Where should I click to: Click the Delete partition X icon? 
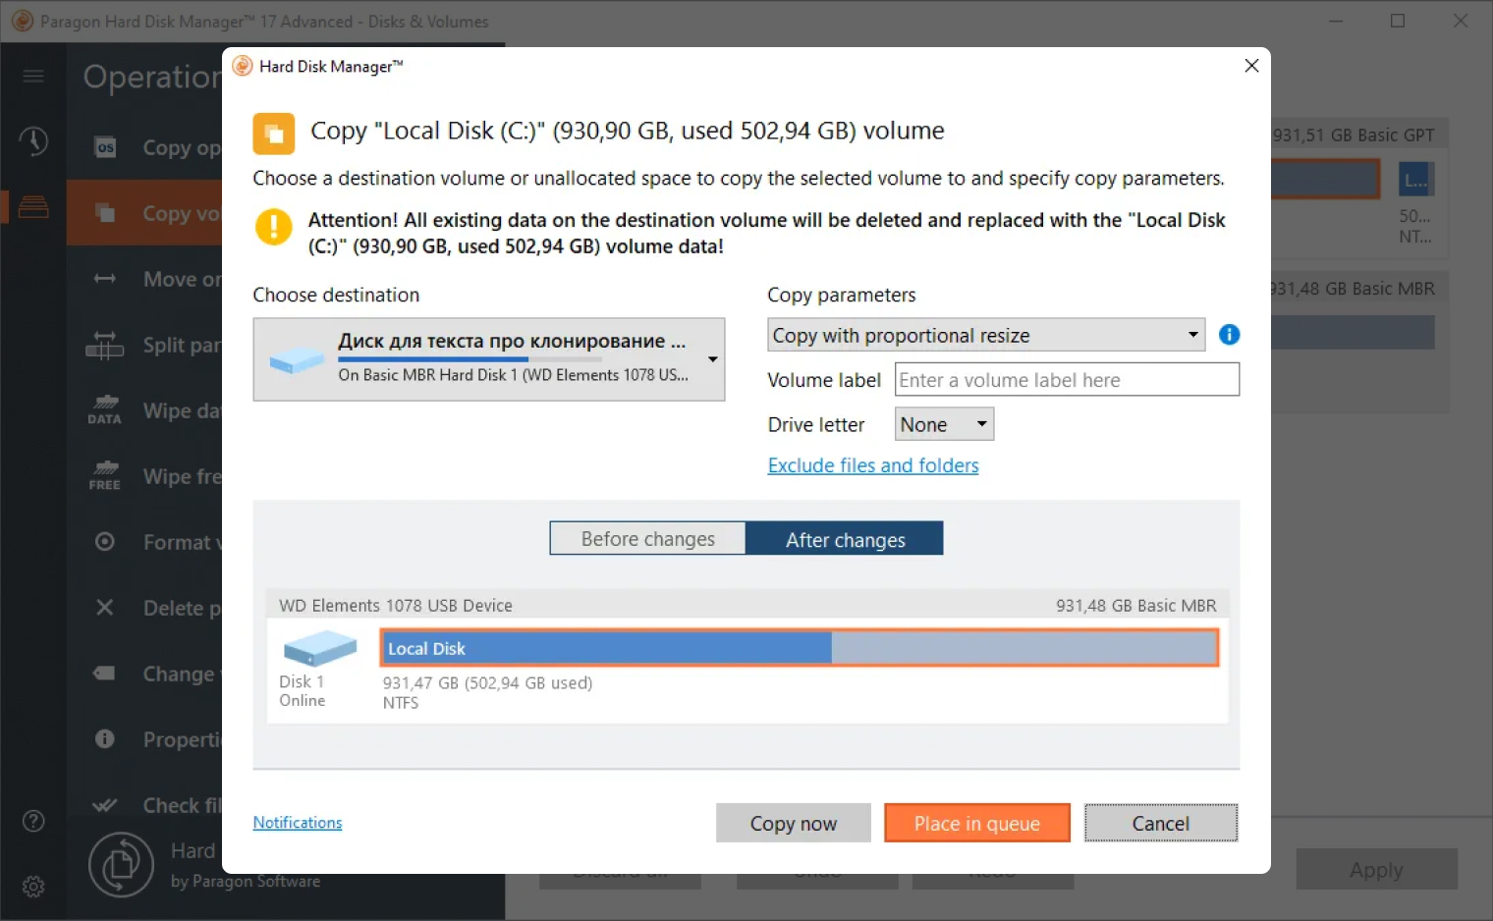pos(105,608)
